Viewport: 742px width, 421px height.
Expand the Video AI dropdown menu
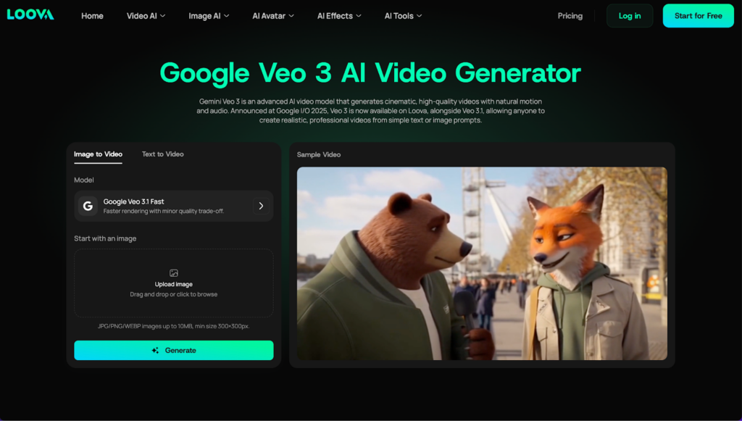coord(146,16)
